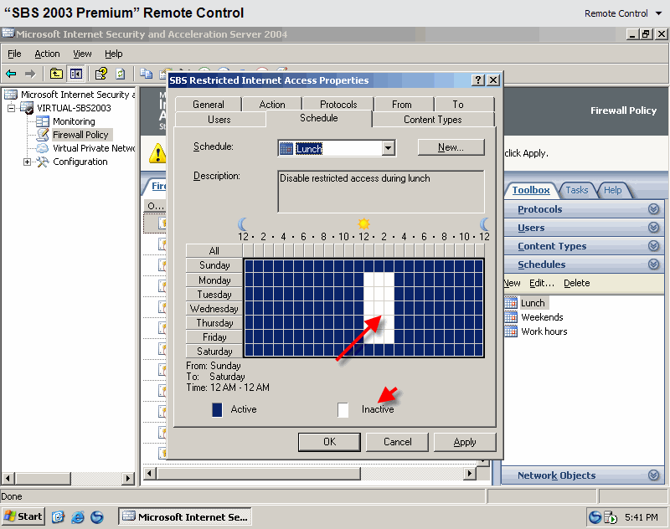
Task: Click the blue swirl quick launch icon
Action: [x=97, y=517]
